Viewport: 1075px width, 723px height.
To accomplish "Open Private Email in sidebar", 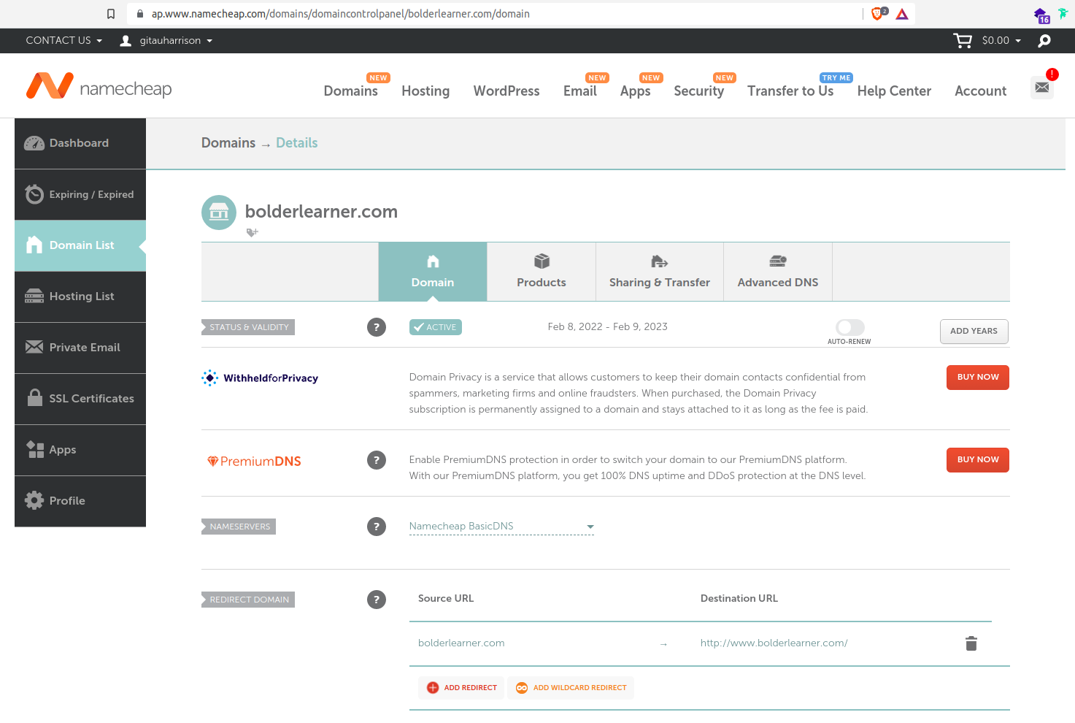I will [x=80, y=348].
